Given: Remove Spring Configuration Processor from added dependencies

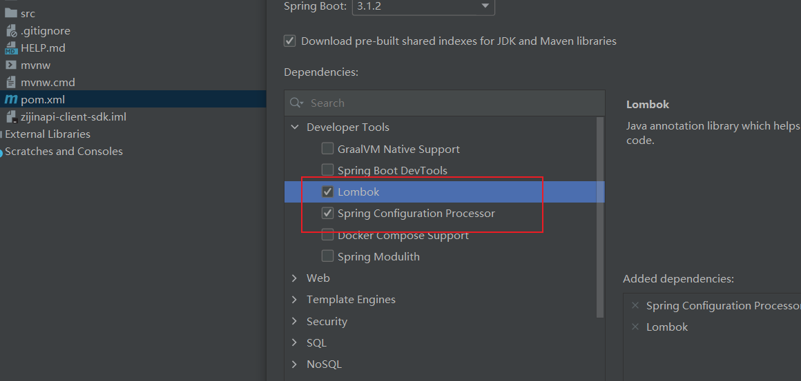Looking at the screenshot, I should [x=635, y=306].
